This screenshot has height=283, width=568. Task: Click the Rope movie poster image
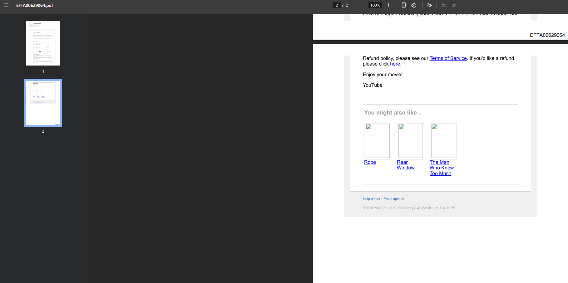[x=378, y=141]
